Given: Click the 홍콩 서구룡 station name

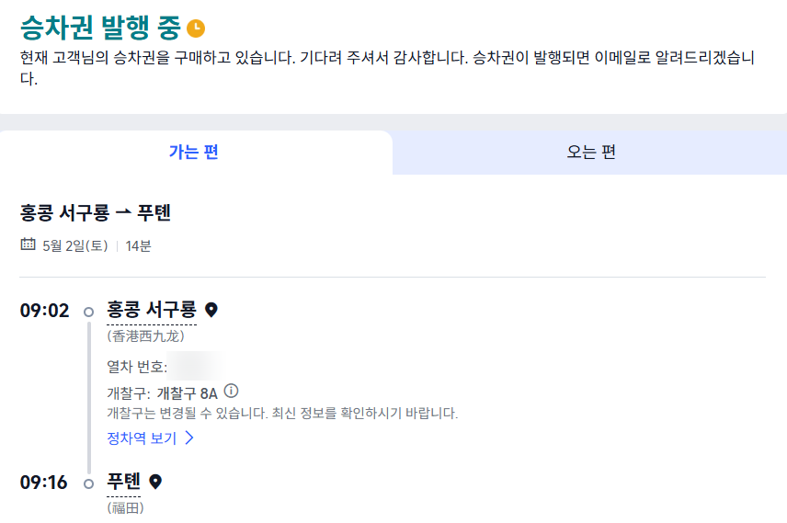Looking at the screenshot, I should tap(152, 310).
